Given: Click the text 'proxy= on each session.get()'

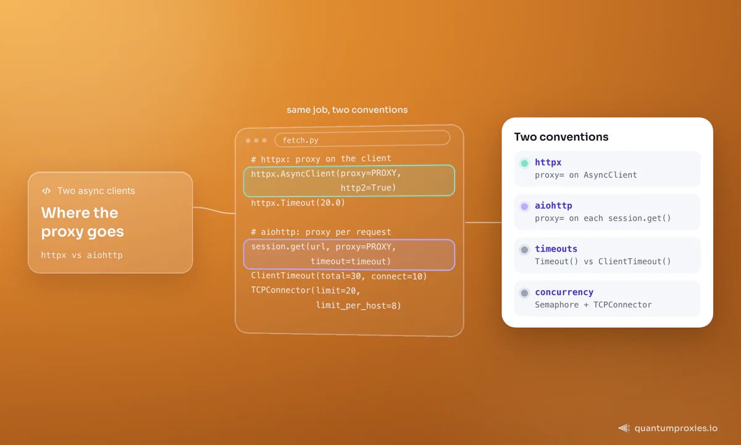Looking at the screenshot, I should pos(603,218).
